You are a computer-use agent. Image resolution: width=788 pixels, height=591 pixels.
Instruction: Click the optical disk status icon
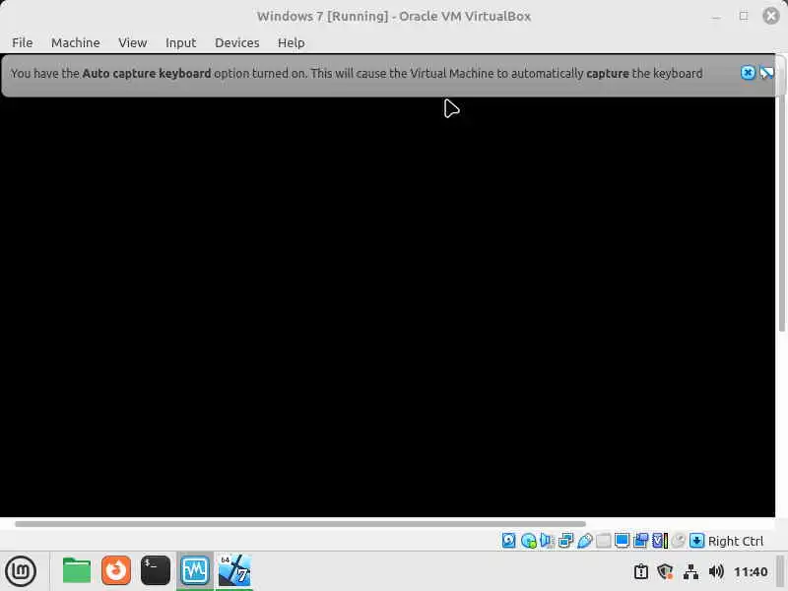(528, 541)
